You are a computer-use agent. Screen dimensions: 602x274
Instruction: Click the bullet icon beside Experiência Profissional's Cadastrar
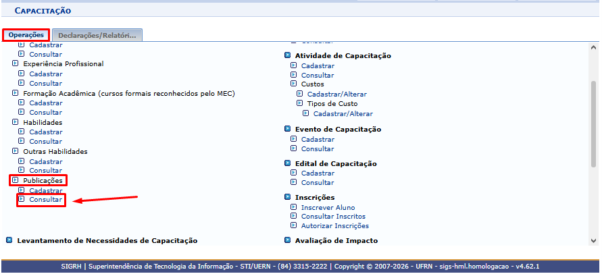tap(22, 73)
